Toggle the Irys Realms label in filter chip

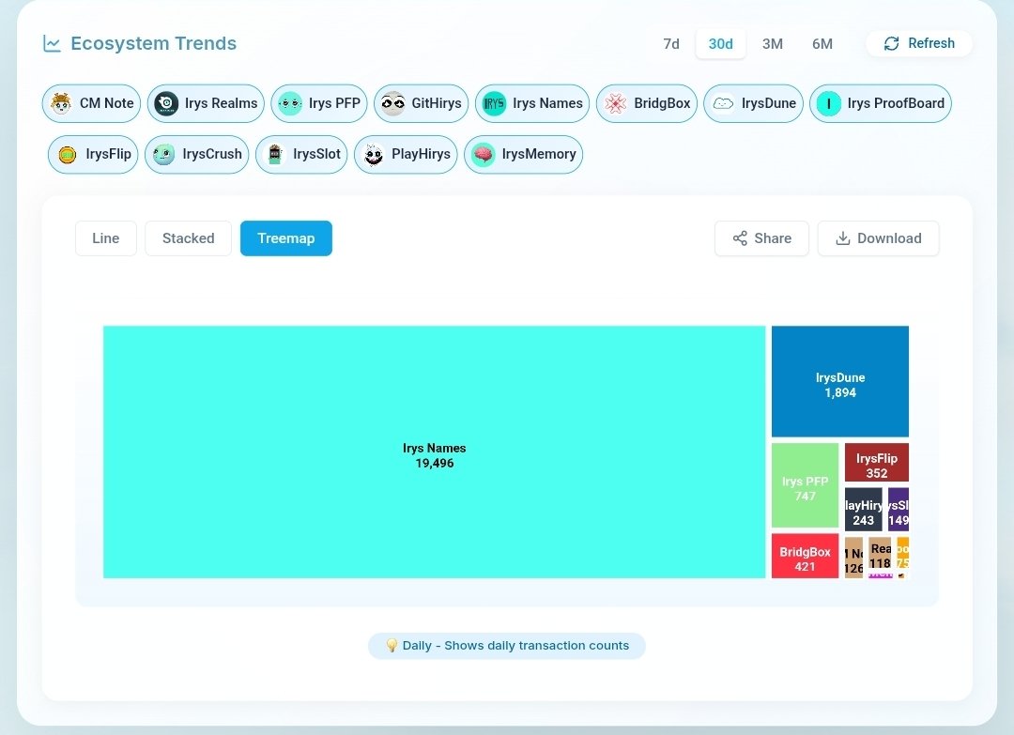pyautogui.click(x=222, y=103)
